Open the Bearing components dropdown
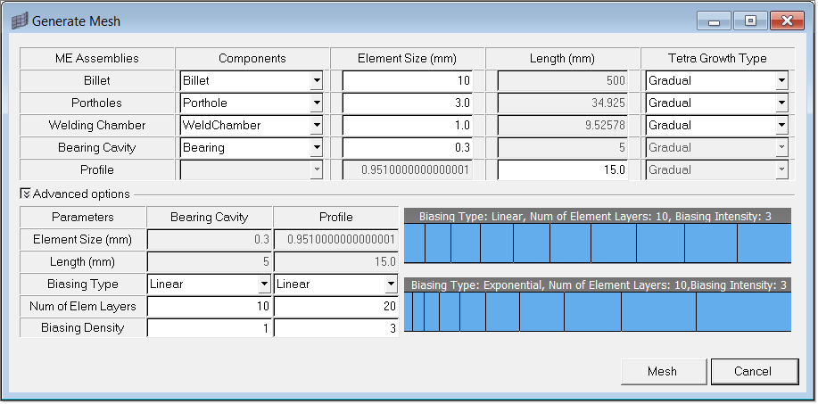Screen dimensions: 818x404 (316, 148)
